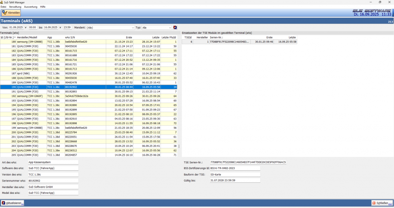The width and height of the screenshot is (394, 208).
Task: Sort by Hersteller/Modell column header
Action: (x=27, y=37)
